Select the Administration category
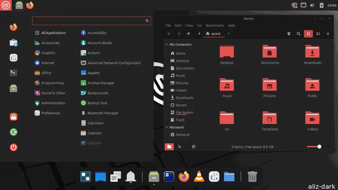The image size is (338, 190). coord(53,103)
